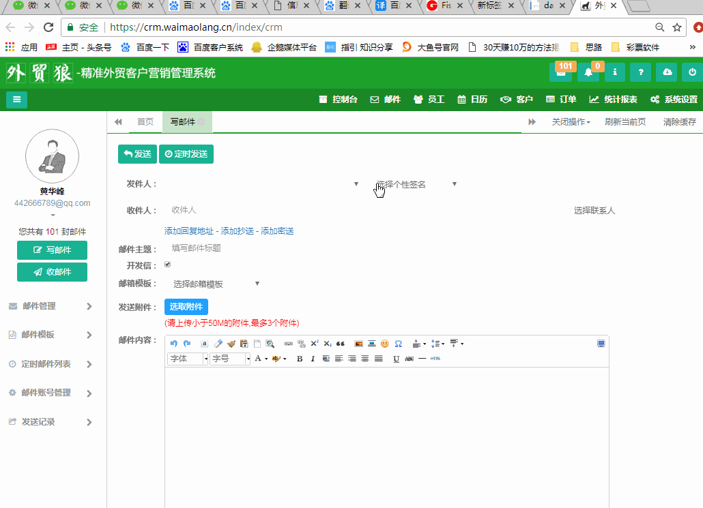Toggle bold formatting in the editor
This screenshot has height=508, width=703.
point(299,359)
